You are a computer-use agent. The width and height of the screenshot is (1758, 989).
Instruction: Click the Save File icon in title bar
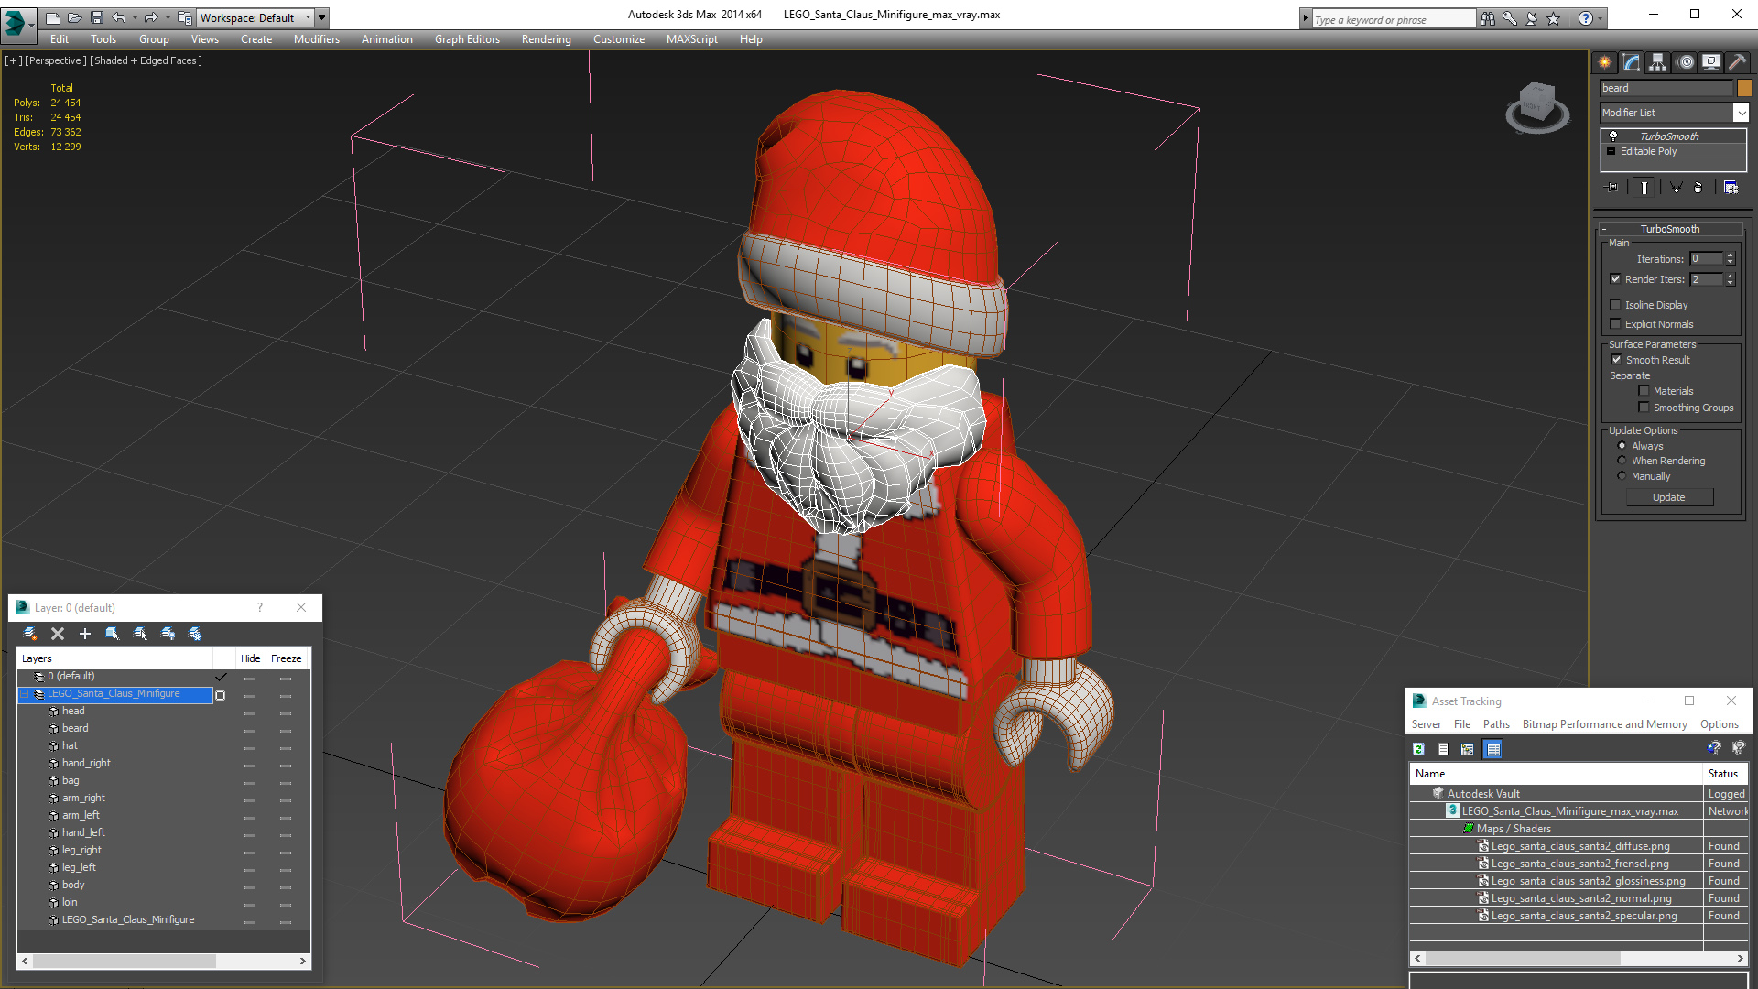click(x=97, y=17)
